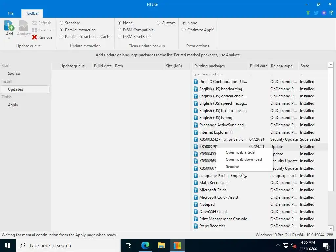The height and width of the screenshot is (252, 336).
Task: Click the Analyze icon
Action: (24, 26)
